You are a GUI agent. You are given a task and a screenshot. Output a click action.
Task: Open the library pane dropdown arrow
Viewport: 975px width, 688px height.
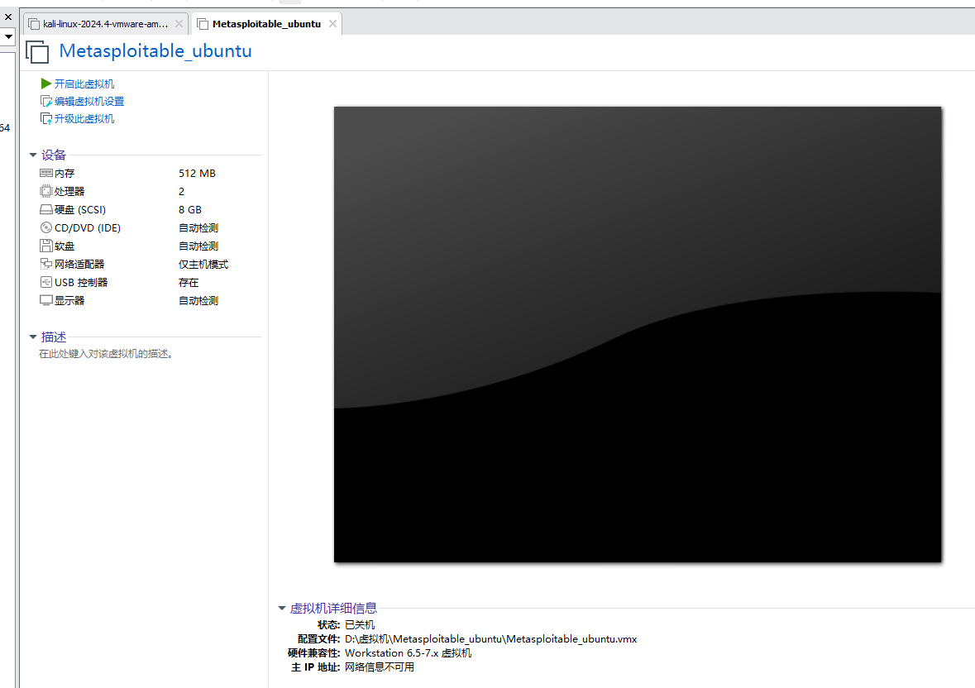pos(8,36)
